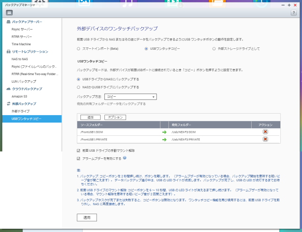The height and width of the screenshot is (232, 302).
Task: Delete the /FrontUSB1/DCIM backup row
Action: tap(265, 131)
